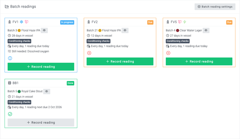Click Conditioning checks tag in FV1
This screenshot has height=139, width=240.
(x=19, y=41)
